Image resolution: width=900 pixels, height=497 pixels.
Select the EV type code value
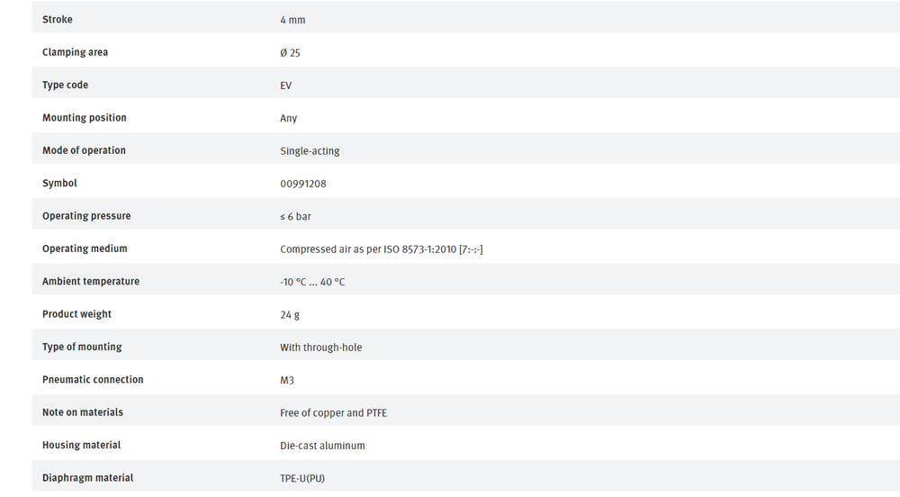click(x=285, y=86)
